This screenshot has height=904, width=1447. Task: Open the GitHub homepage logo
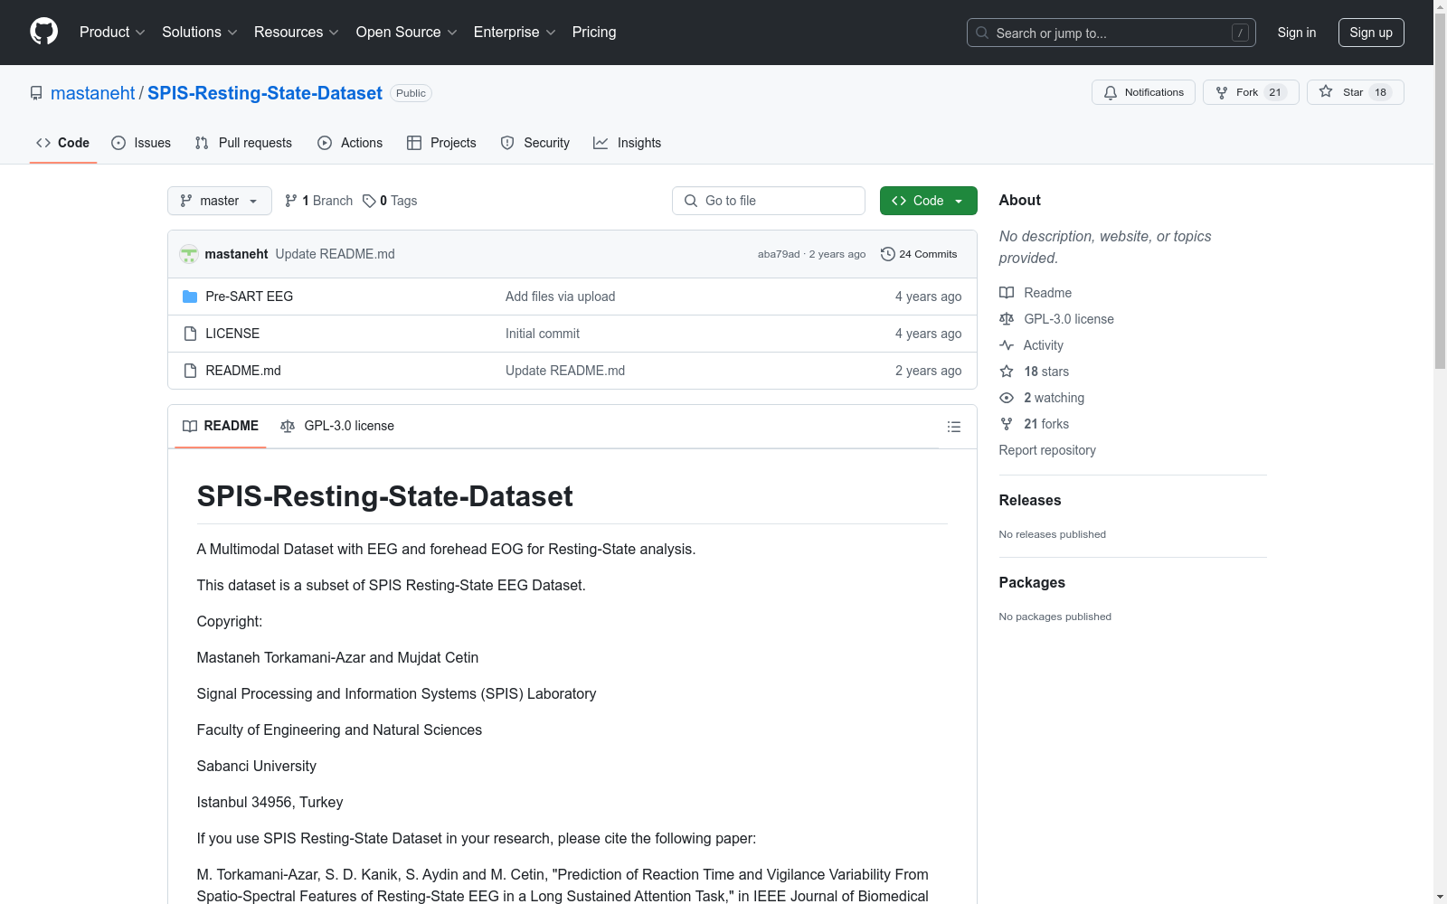(x=43, y=32)
